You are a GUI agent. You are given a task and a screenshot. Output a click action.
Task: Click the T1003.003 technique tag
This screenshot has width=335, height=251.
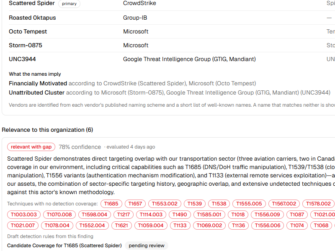click(x=24, y=215)
